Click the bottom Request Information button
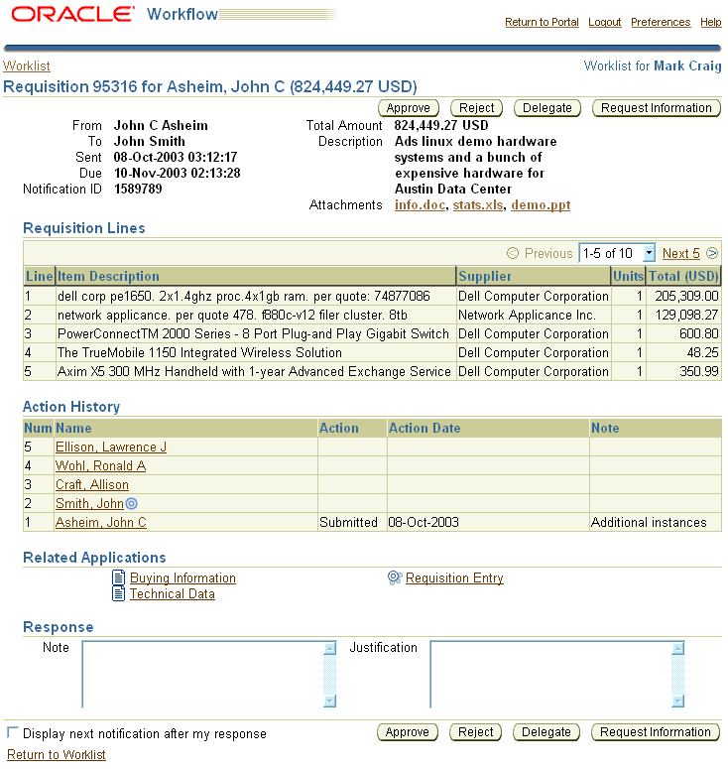This screenshot has height=769, width=728. (x=656, y=732)
